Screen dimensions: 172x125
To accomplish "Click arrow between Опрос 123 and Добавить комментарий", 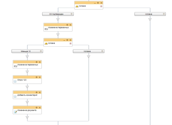I will [x=27, y=87].
